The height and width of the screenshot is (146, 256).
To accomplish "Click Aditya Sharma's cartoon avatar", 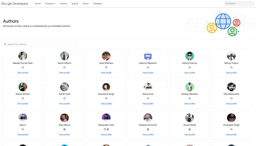I will [189, 56].
